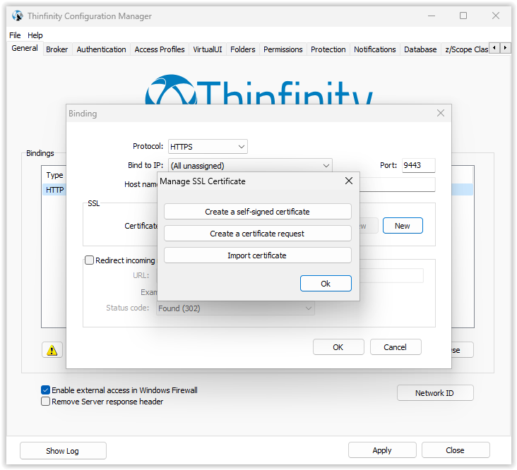Click the Close button at bottom
Viewport: 517px width, 470px height.
click(456, 450)
